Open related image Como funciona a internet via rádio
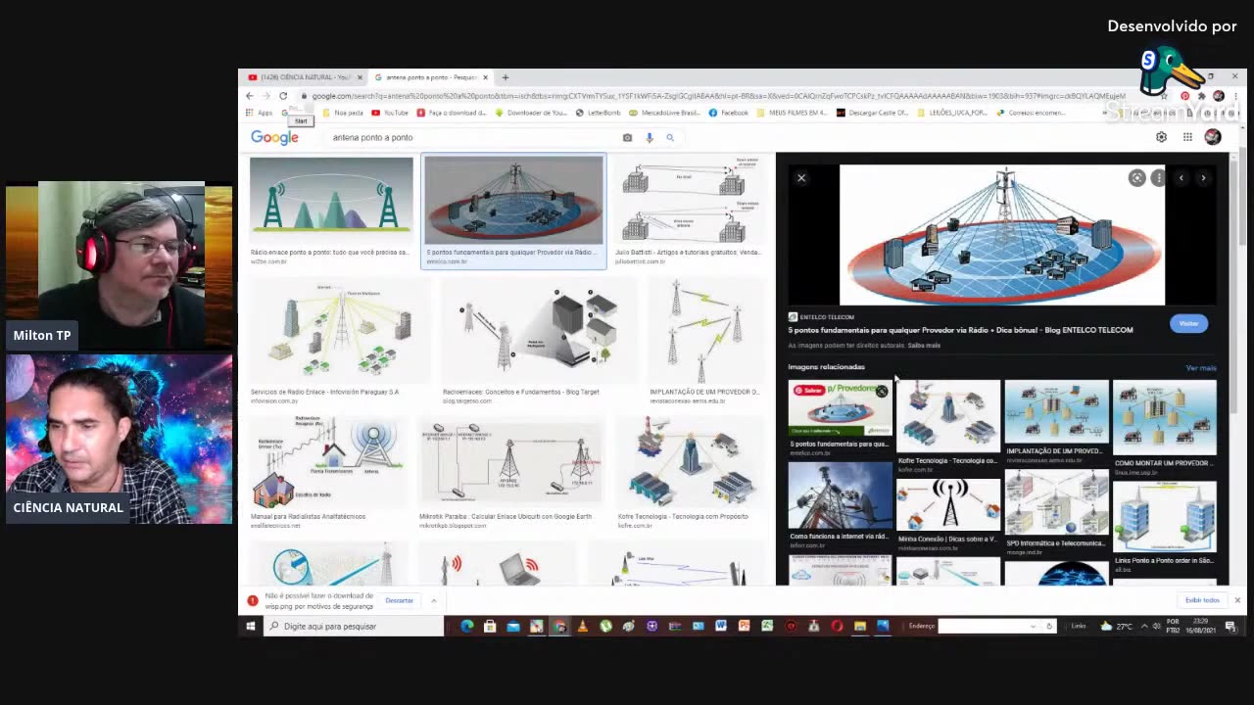The height and width of the screenshot is (705, 1254). click(x=840, y=496)
